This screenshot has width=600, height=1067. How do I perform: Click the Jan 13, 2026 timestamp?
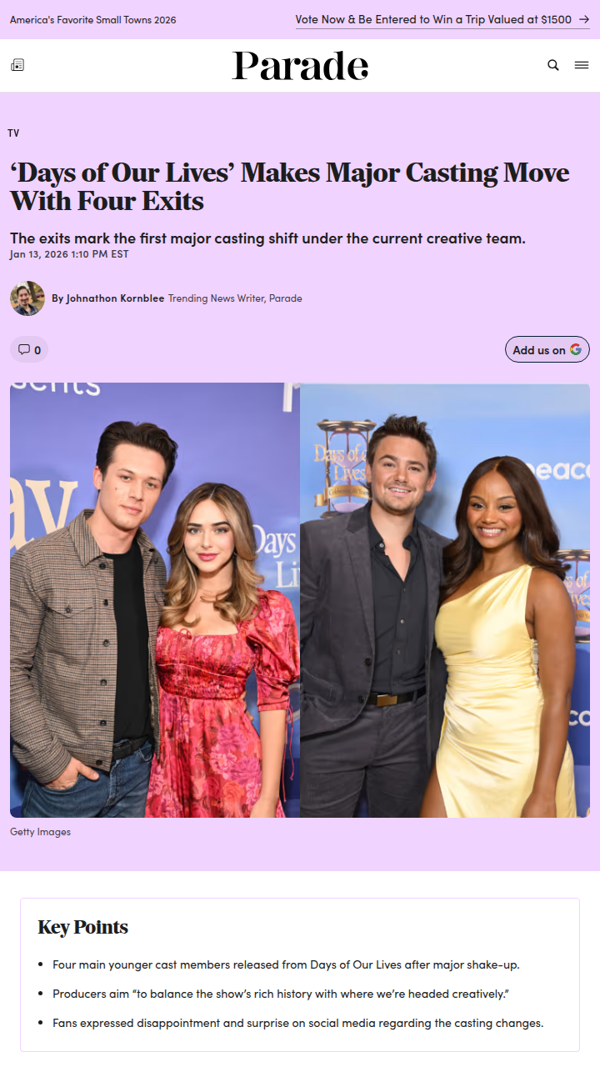click(x=69, y=254)
